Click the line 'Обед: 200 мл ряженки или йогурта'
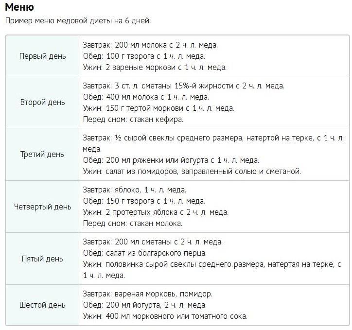 tap(171, 160)
